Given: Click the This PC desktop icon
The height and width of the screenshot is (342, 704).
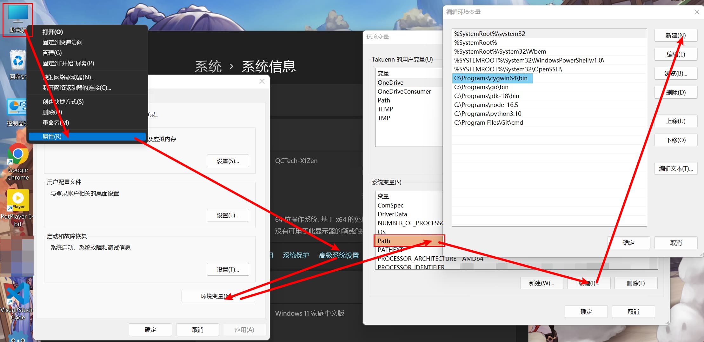Looking at the screenshot, I should coord(17,19).
